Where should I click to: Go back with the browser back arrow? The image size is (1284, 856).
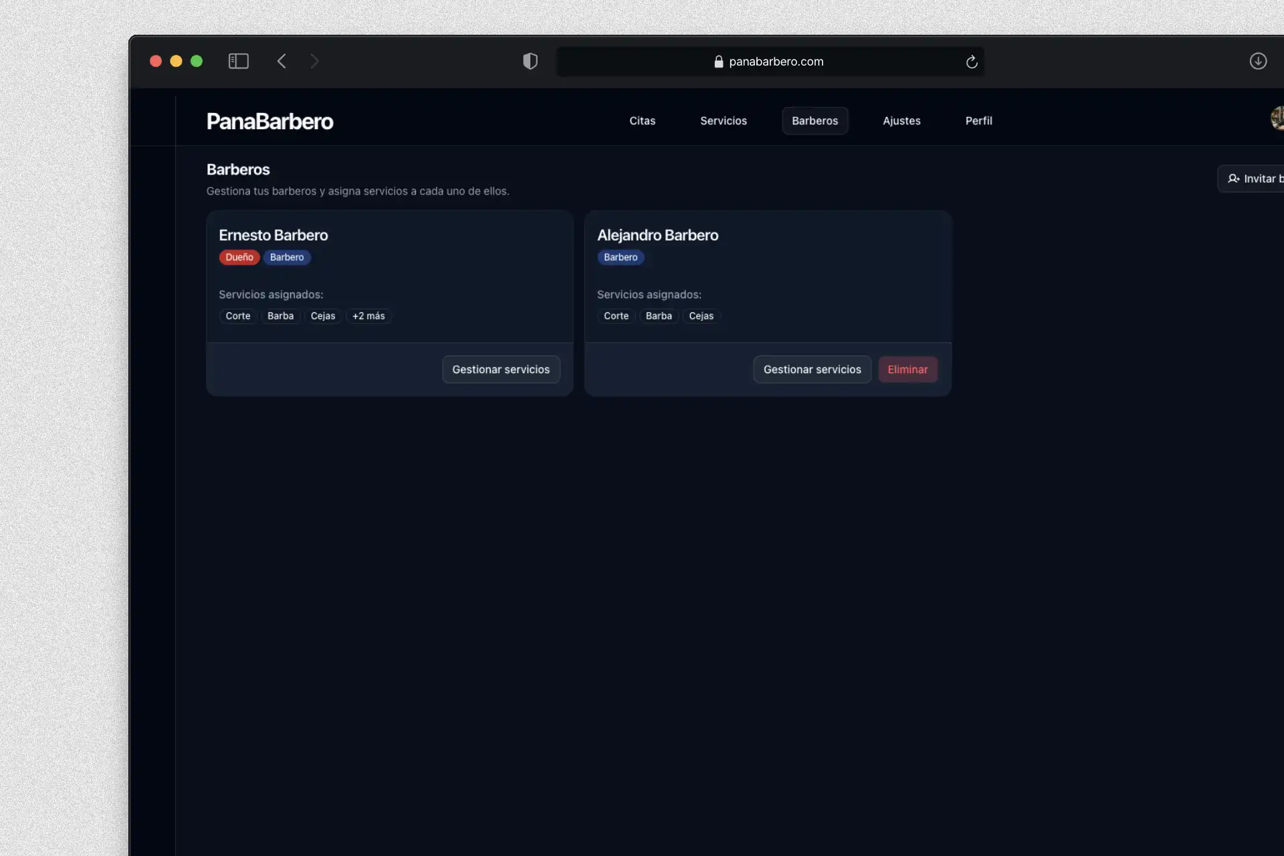click(x=282, y=61)
